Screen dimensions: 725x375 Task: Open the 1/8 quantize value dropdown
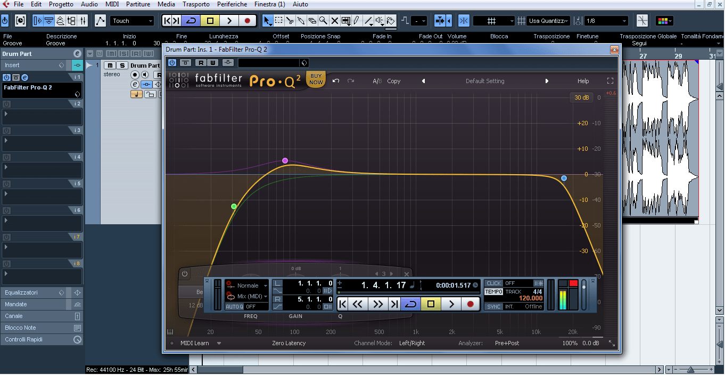point(606,21)
